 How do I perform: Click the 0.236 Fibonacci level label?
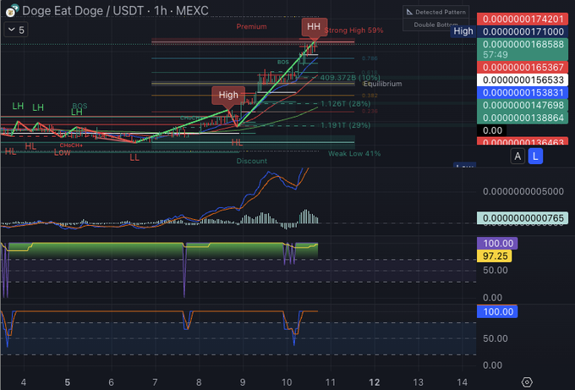click(x=370, y=111)
